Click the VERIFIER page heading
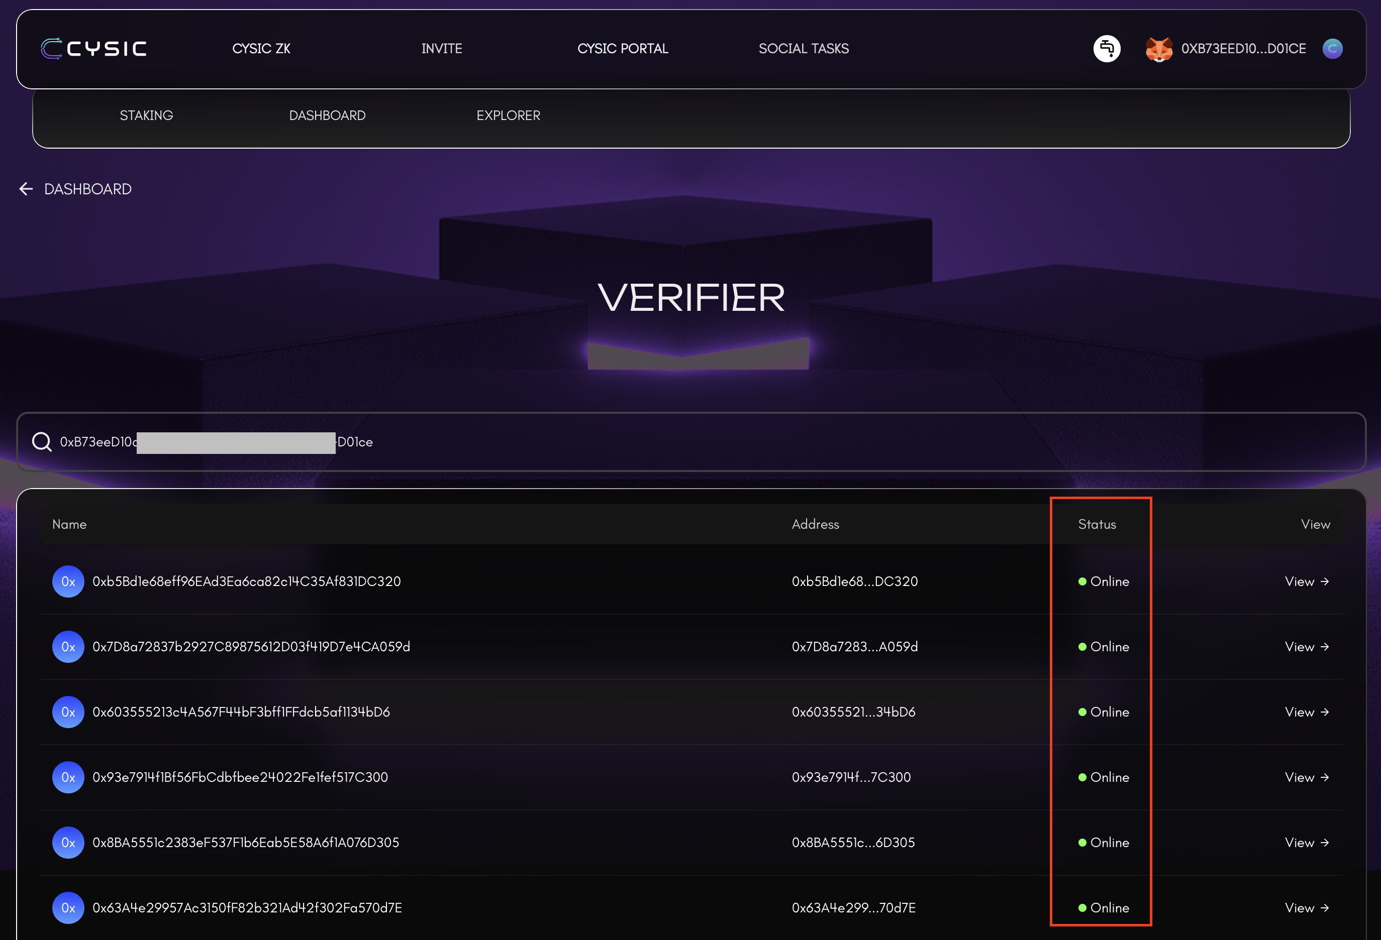Viewport: 1381px width, 940px height. pos(691,297)
